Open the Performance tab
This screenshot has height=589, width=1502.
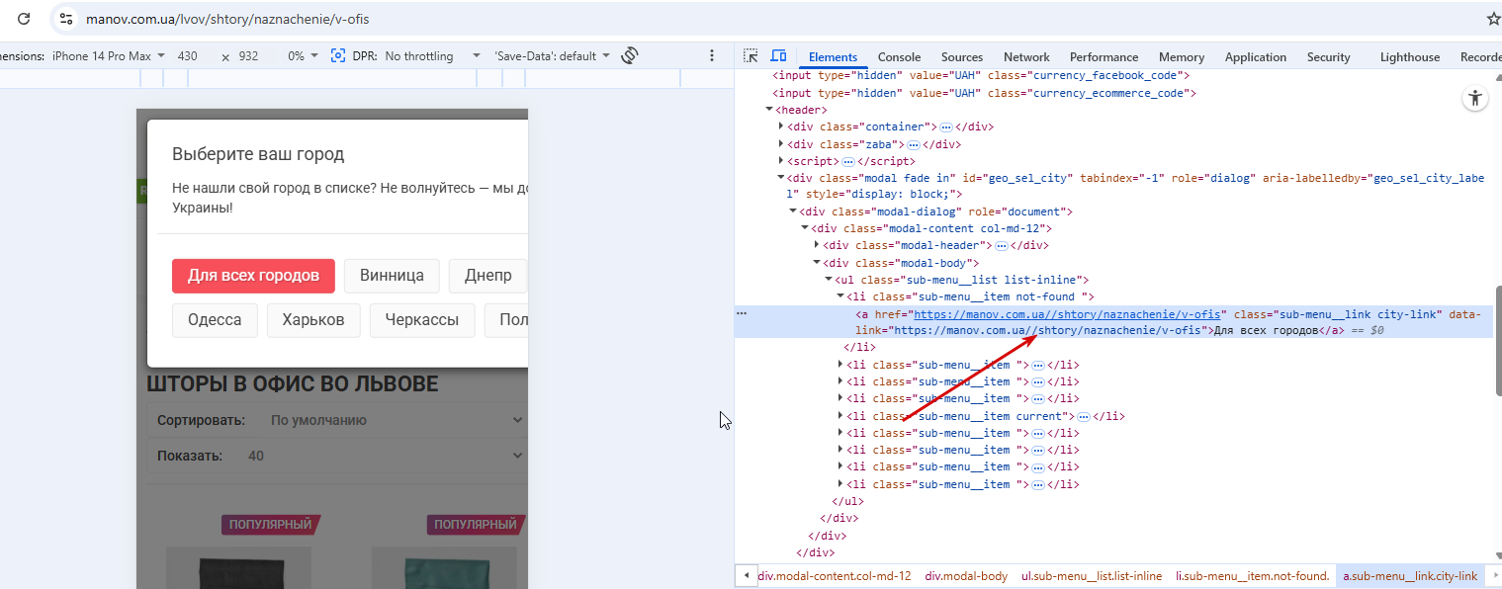click(x=1104, y=57)
